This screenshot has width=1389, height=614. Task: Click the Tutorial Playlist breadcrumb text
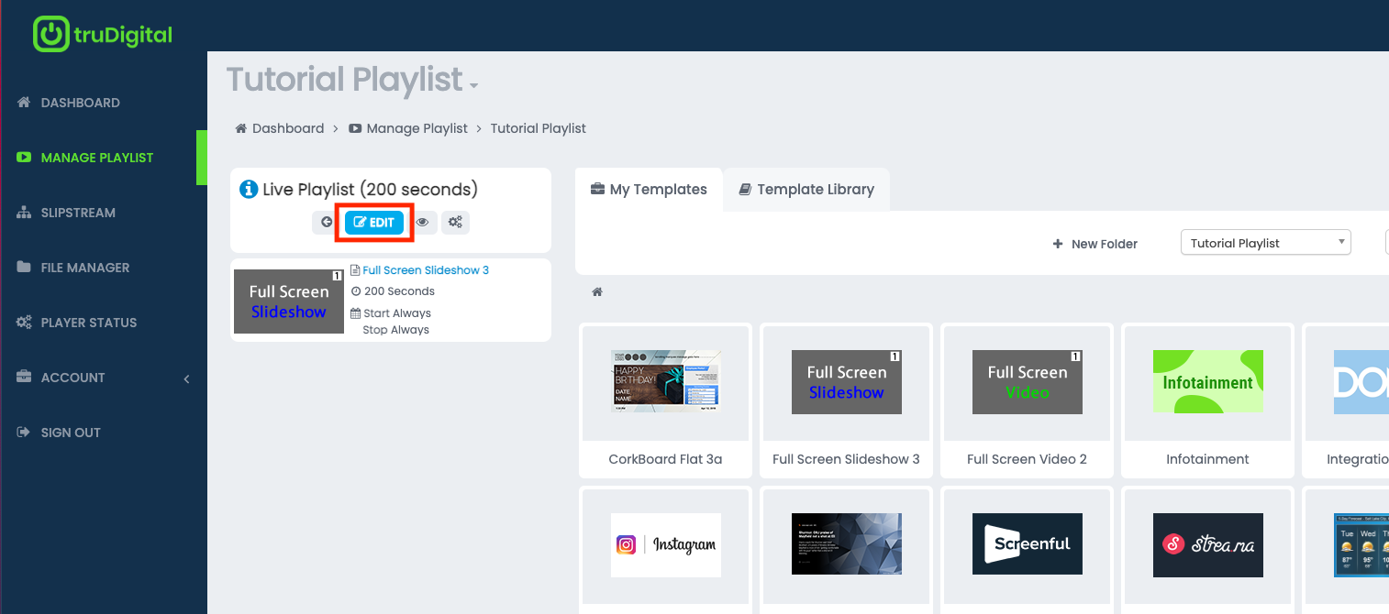(539, 128)
